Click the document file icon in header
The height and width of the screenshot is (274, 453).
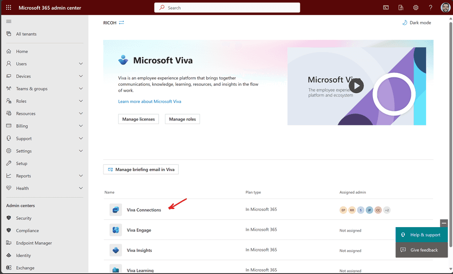point(401,8)
